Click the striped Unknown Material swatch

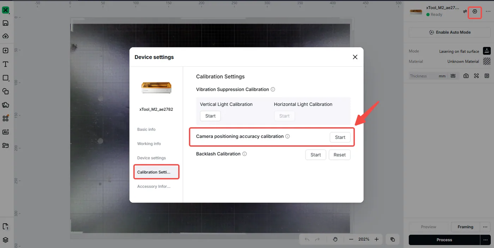pyautogui.click(x=487, y=61)
